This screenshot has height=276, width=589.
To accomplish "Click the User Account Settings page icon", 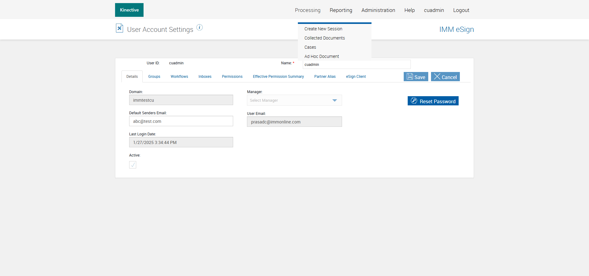I will point(119,28).
